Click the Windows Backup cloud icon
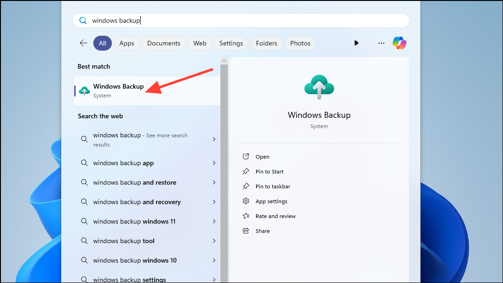Screen dimensions: 503x283 (319, 86)
